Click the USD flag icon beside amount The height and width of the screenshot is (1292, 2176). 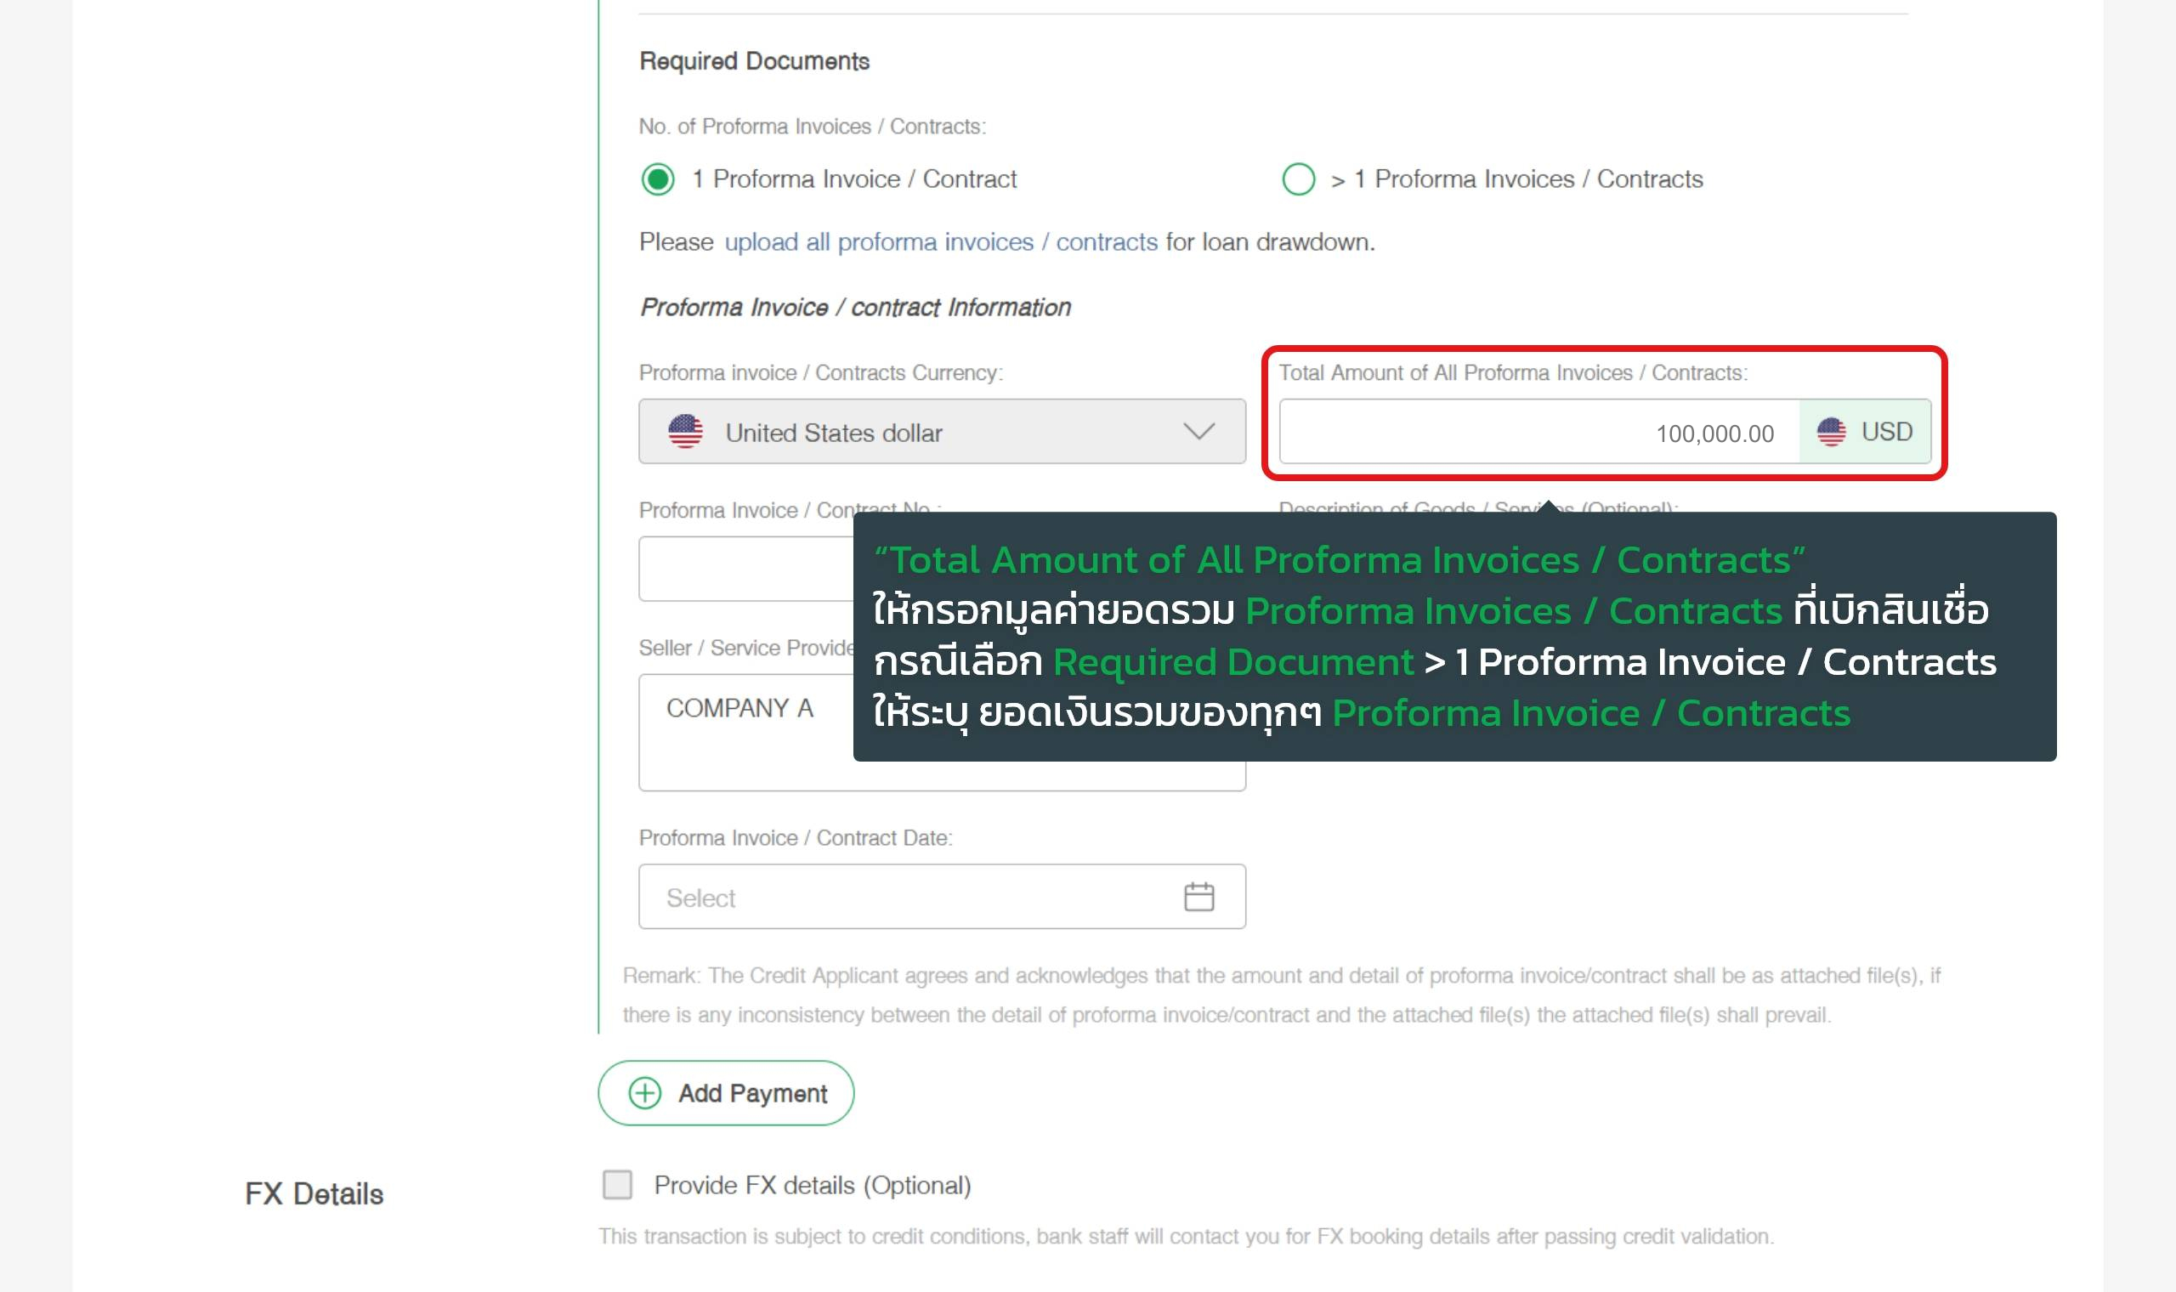click(1831, 432)
